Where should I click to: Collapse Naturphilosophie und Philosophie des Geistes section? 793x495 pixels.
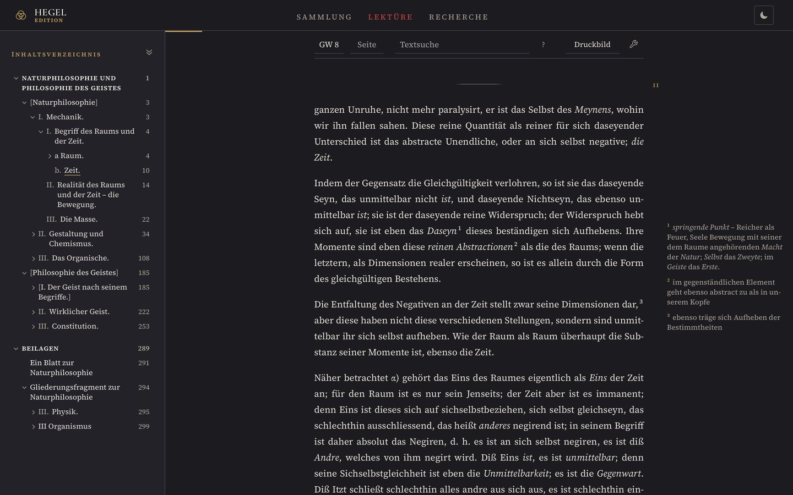pyautogui.click(x=16, y=78)
